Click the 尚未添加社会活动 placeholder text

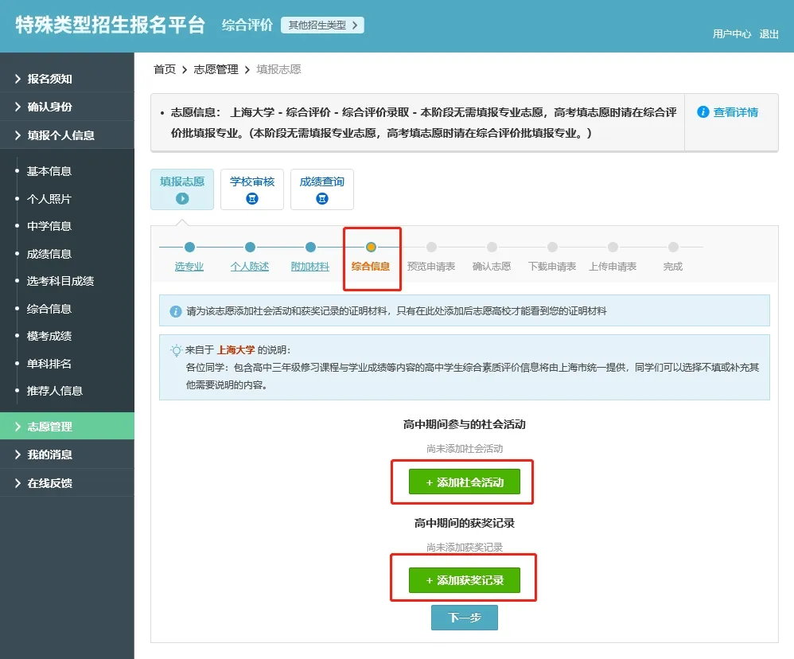[x=465, y=449]
